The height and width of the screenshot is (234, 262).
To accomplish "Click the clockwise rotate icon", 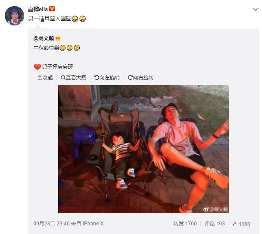I will (130, 78).
